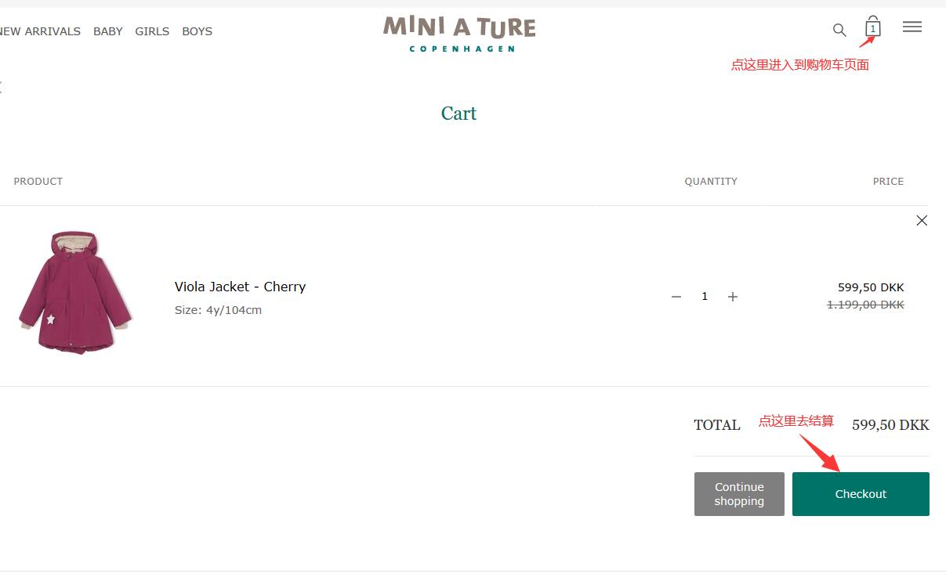The width and height of the screenshot is (946, 581).
Task: Decrease quantity with minus icon
Action: point(676,297)
